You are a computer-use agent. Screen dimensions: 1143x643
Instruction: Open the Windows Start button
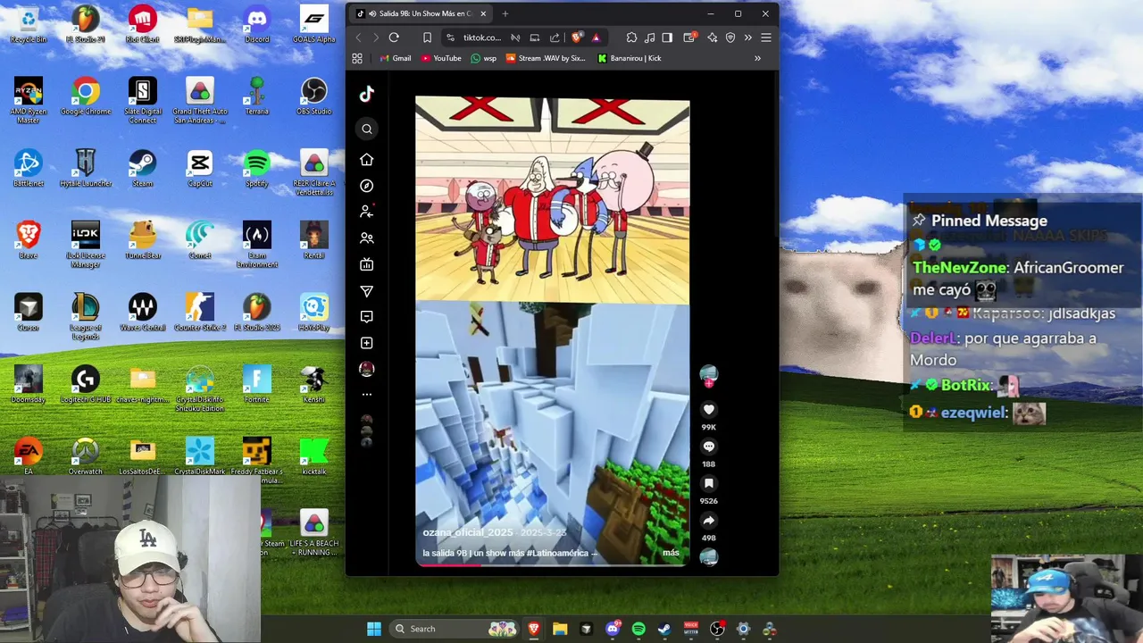pos(374,629)
